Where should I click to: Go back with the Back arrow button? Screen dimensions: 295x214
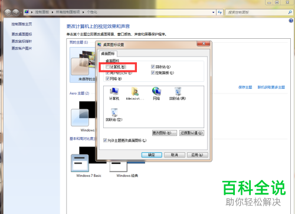[x=8, y=12]
